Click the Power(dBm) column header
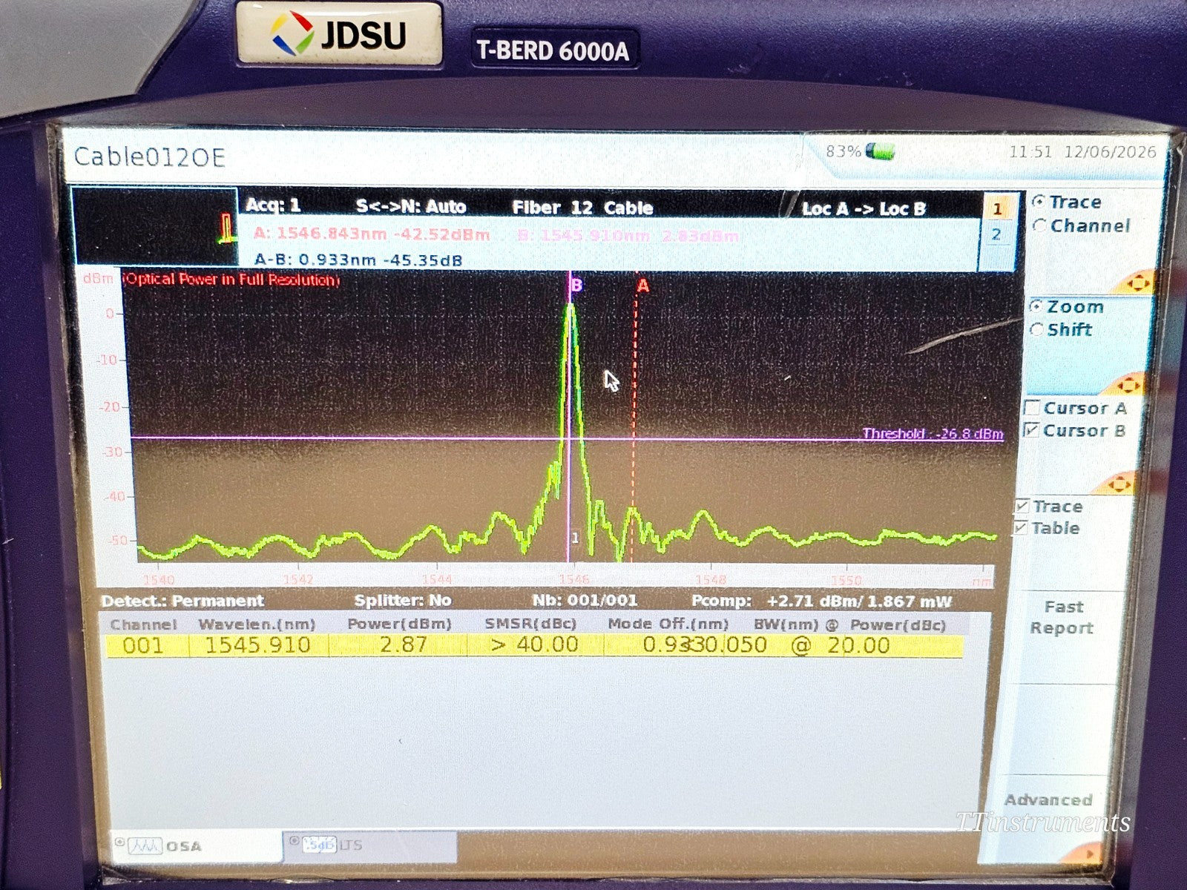 pyautogui.click(x=399, y=624)
